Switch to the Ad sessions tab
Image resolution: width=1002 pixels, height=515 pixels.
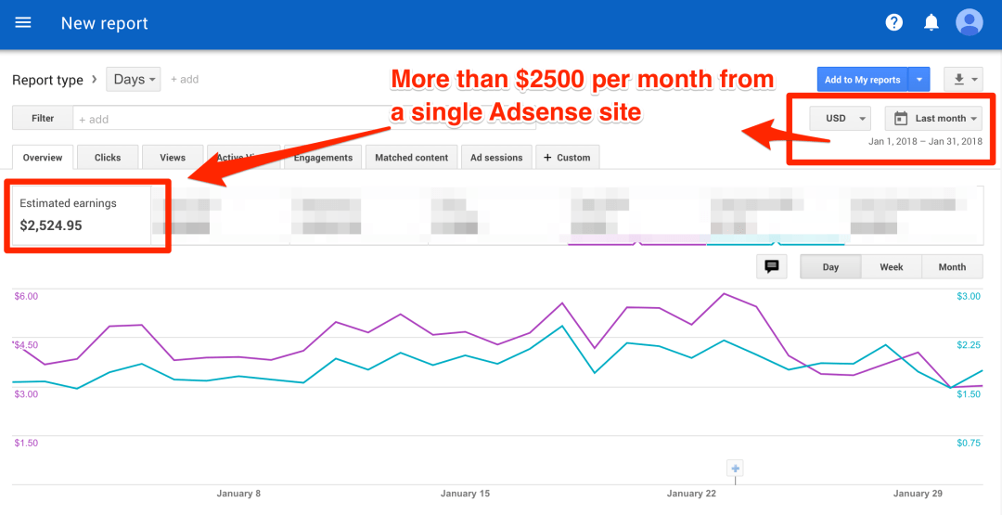[x=496, y=157]
